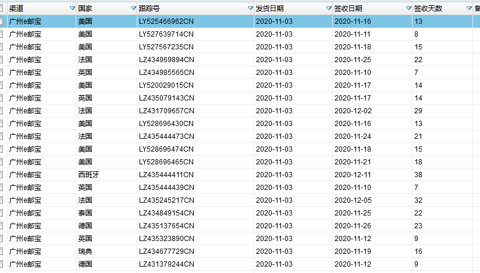Select tracking number LZ431709657CN
Screen dimensions: 480x273
coord(166,110)
